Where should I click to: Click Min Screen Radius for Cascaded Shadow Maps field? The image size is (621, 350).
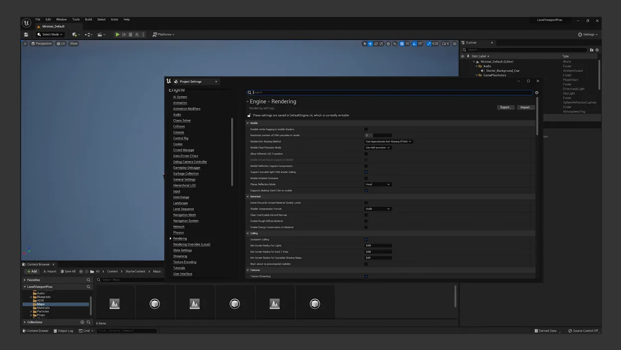click(378, 258)
